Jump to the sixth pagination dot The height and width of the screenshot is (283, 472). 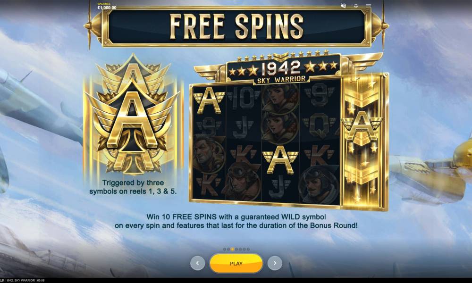tap(244, 250)
